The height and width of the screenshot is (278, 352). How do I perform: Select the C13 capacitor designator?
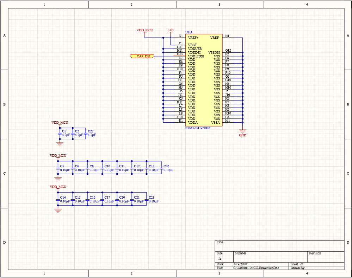(152, 166)
